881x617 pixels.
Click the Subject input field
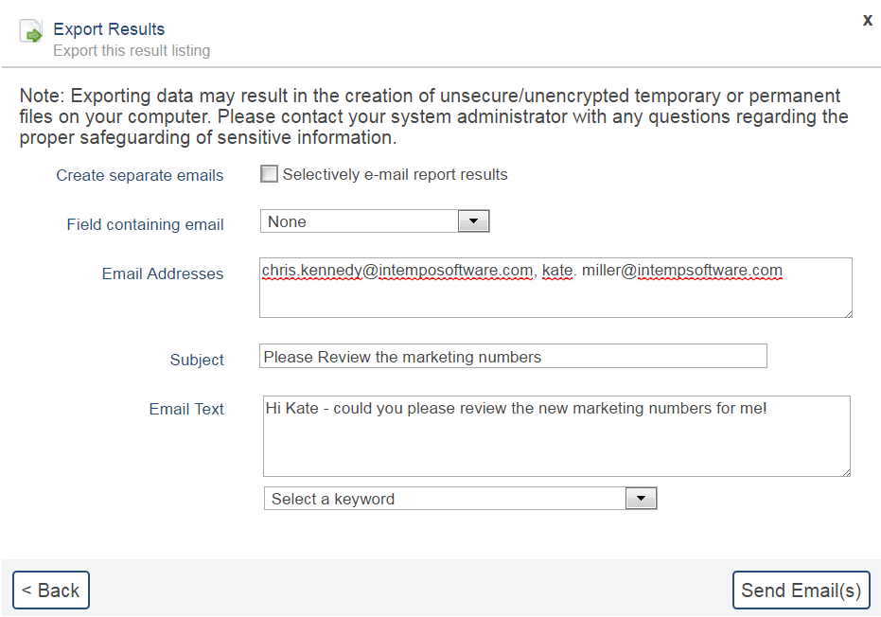click(512, 357)
